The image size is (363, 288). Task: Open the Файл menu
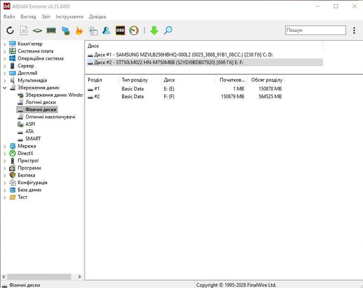pyautogui.click(x=9, y=17)
